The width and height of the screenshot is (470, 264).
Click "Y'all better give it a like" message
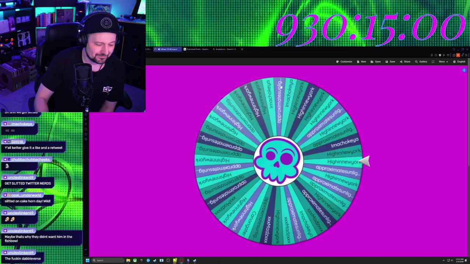coord(33,148)
